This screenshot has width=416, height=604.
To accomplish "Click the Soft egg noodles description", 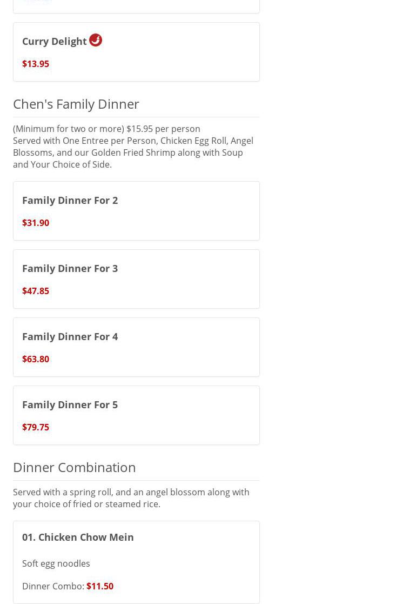I will 56,563.
